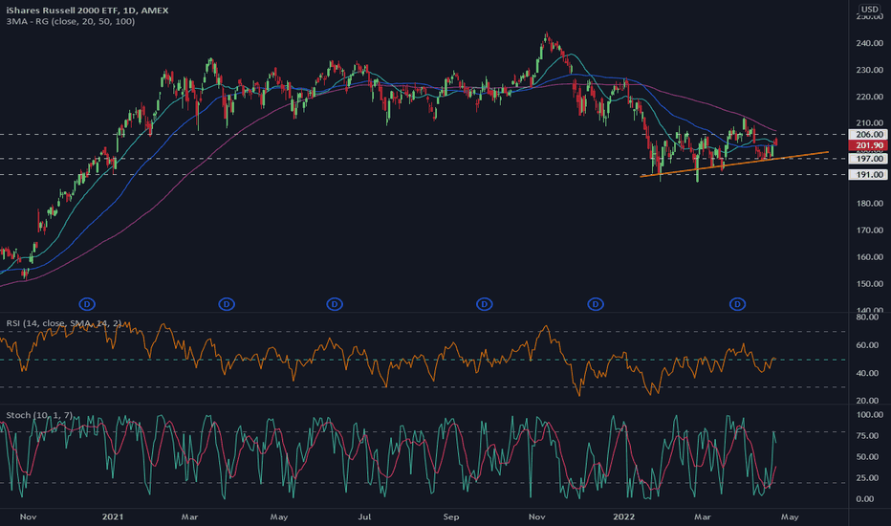
Task: Click the 75.00 Stoch axis label
Action: (x=869, y=436)
